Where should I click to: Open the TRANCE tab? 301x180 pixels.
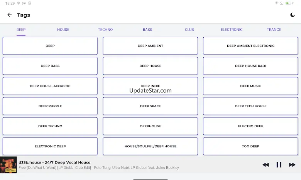274,30
